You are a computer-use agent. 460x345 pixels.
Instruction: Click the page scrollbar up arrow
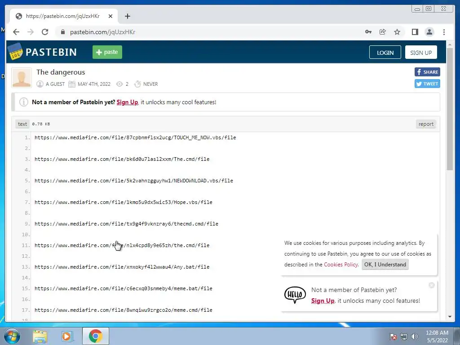click(x=450, y=45)
